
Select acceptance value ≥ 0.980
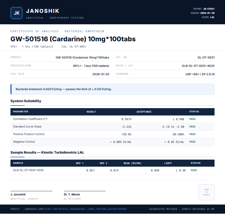coord(178,119)
